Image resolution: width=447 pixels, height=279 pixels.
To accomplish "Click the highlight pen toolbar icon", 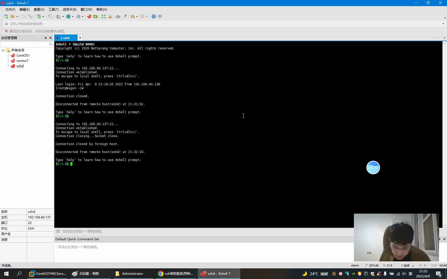I will point(124,16).
